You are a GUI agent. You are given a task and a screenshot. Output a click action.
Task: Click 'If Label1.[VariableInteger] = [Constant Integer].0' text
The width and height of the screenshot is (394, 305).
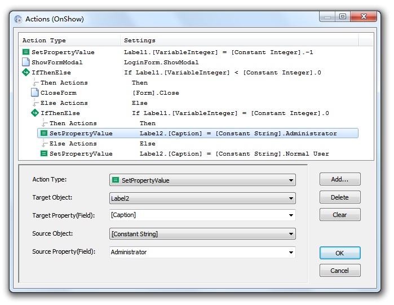pyautogui.click(x=231, y=113)
